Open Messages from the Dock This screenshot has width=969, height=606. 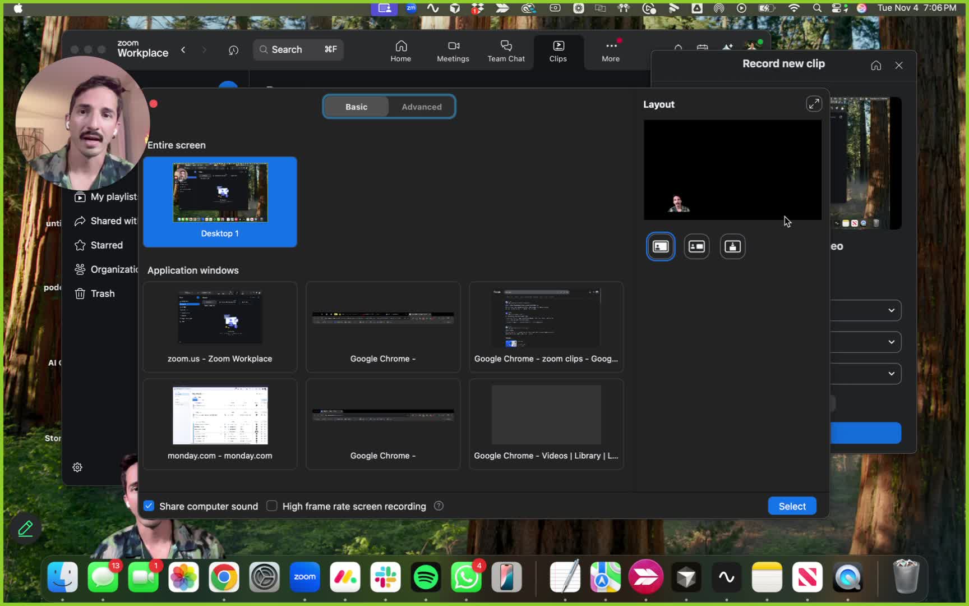click(103, 577)
